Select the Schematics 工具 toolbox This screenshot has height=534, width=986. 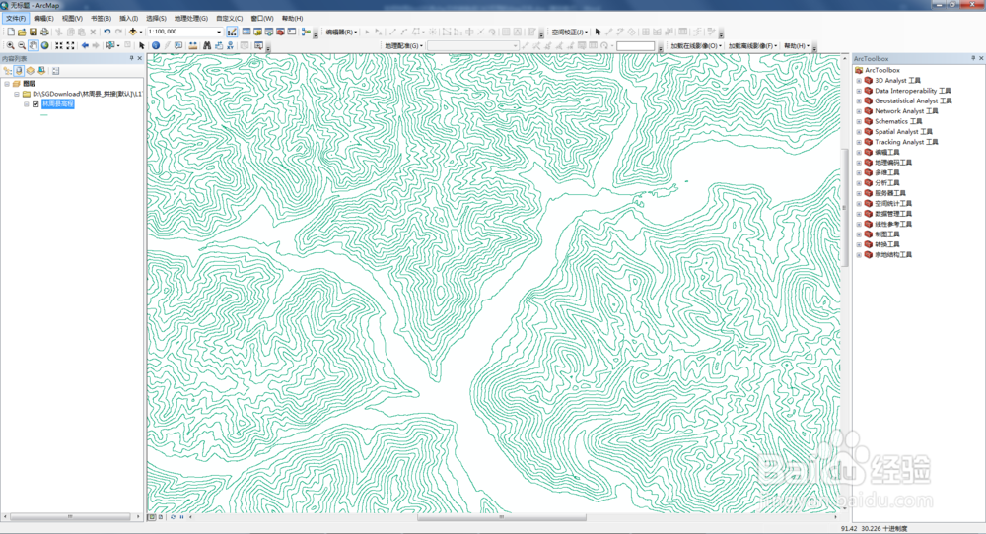pyautogui.click(x=898, y=121)
